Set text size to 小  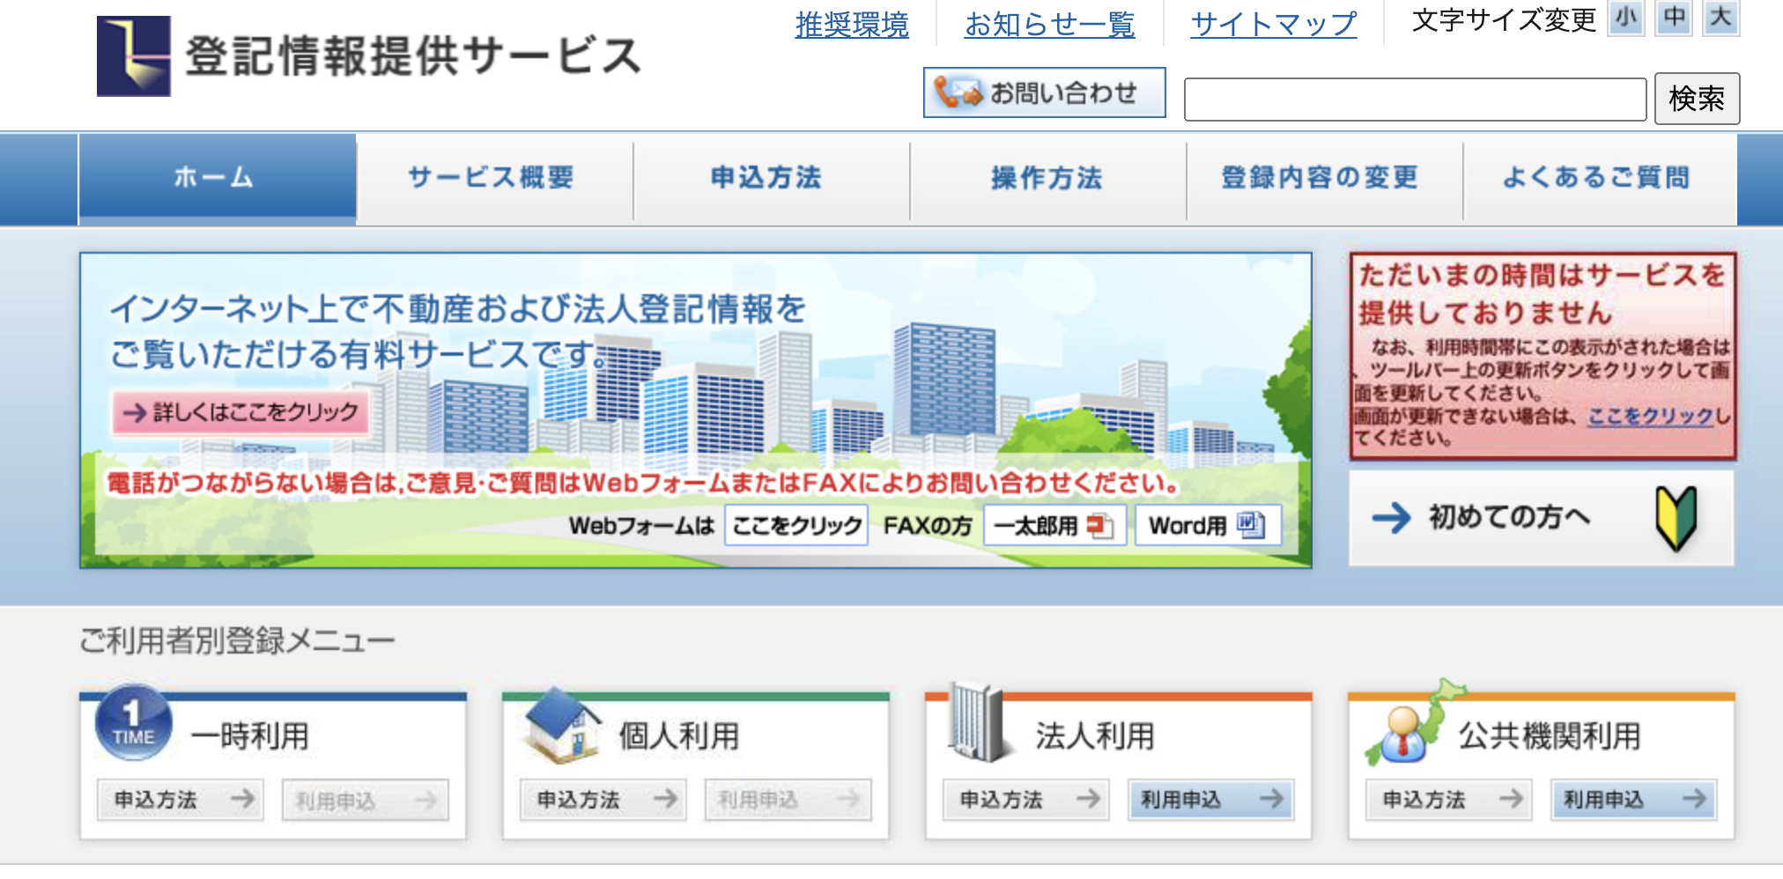[x=1625, y=18]
